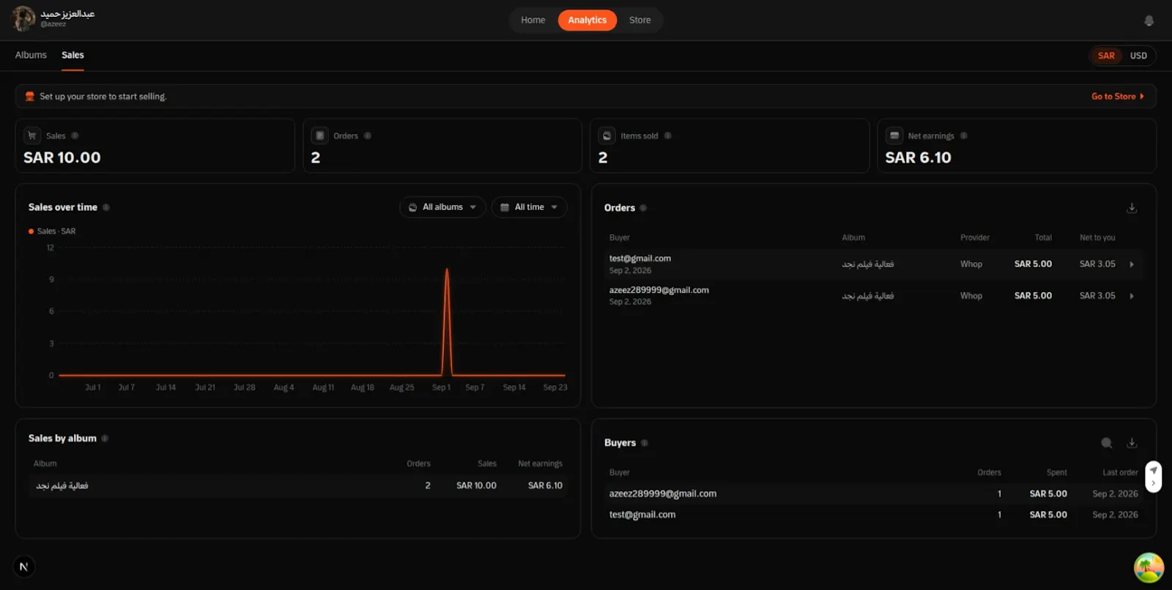Download the Orders list
1172x590 pixels.
pyautogui.click(x=1132, y=208)
